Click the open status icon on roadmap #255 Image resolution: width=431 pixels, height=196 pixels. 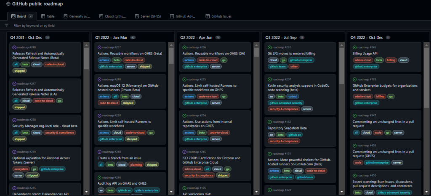[x=184, y=79]
